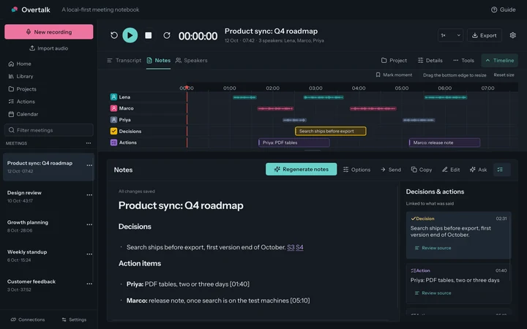Open the 1x playback speed dropdown
This screenshot has height=329, width=527.
[450, 35]
